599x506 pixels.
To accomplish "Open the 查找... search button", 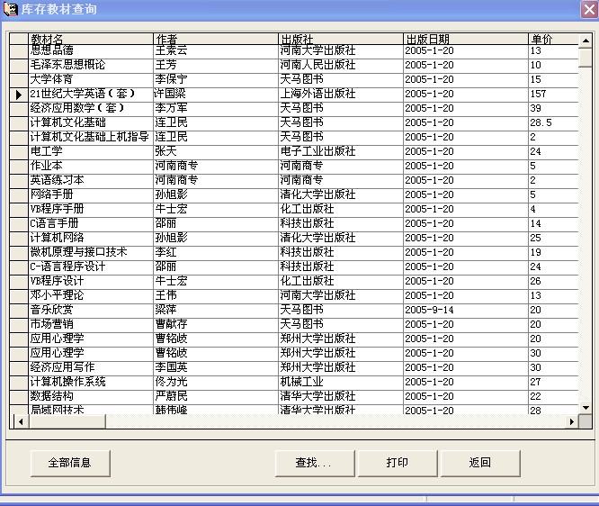I will point(315,463).
